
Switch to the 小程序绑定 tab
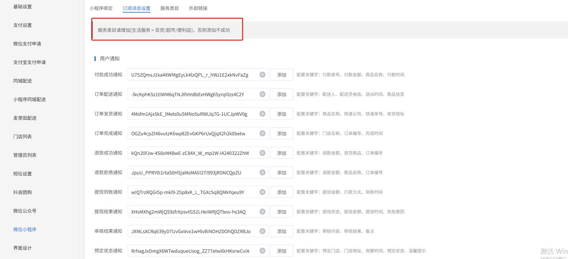point(101,8)
